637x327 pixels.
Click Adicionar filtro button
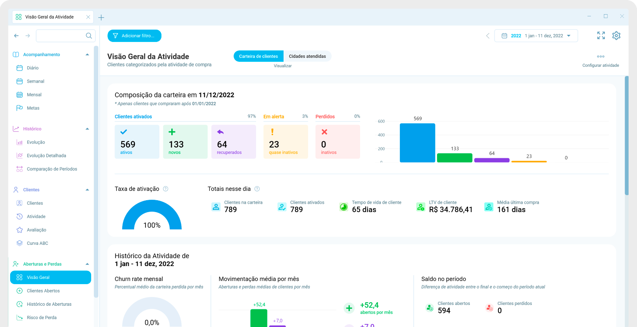tap(134, 36)
